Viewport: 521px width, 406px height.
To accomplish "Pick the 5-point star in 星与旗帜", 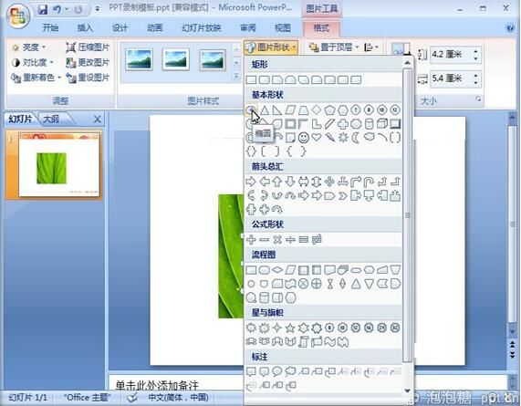I will 290,328.
